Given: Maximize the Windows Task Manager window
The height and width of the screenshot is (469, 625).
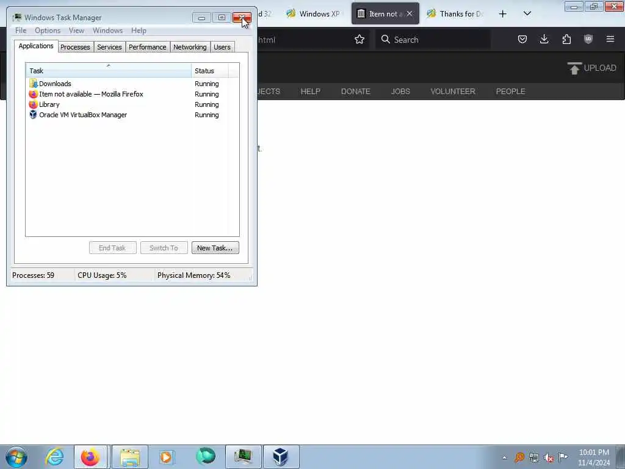Looking at the screenshot, I should [222, 18].
